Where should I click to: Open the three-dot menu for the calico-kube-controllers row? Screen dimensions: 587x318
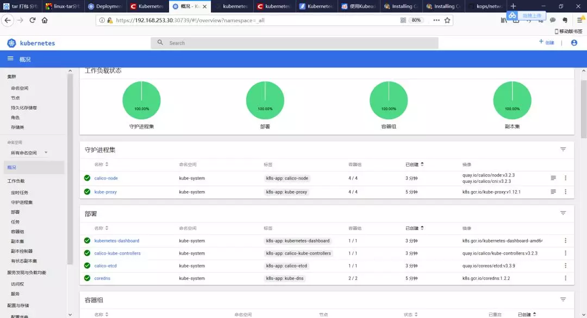point(566,253)
